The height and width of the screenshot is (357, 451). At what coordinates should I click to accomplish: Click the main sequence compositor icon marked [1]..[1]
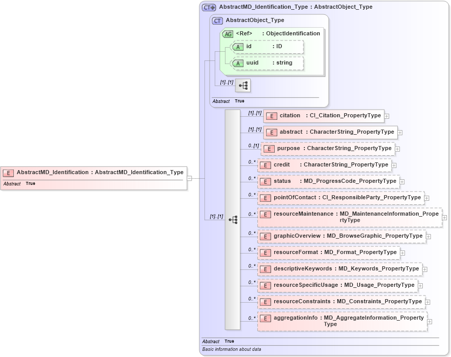pyautogui.click(x=233, y=219)
